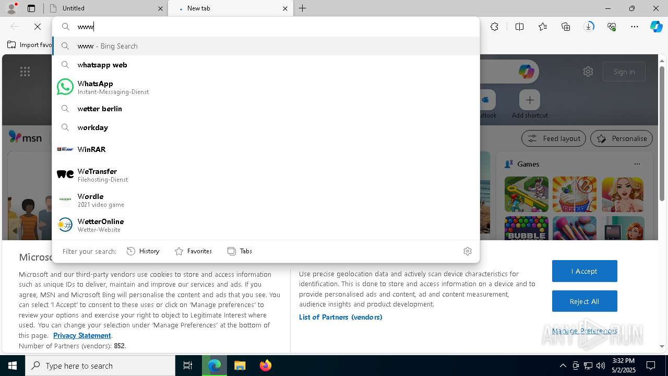Choose the WetterOnline suggestion
This screenshot has height=376, width=668.
coord(266,225)
